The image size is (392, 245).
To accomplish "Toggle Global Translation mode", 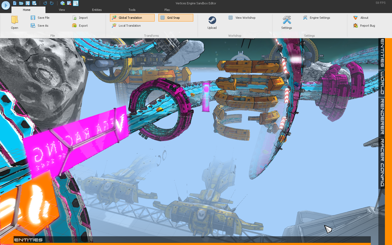I will tap(132, 18).
